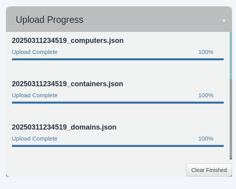Screen dimensions: 236x189
Task: Select the computers.json file name
Action: (x=67, y=41)
